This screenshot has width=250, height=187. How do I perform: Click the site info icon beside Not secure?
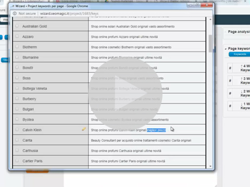click(x=15, y=14)
